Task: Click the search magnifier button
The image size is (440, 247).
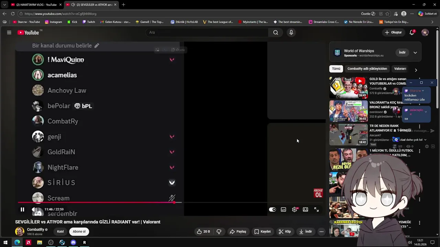Action: pos(276,32)
